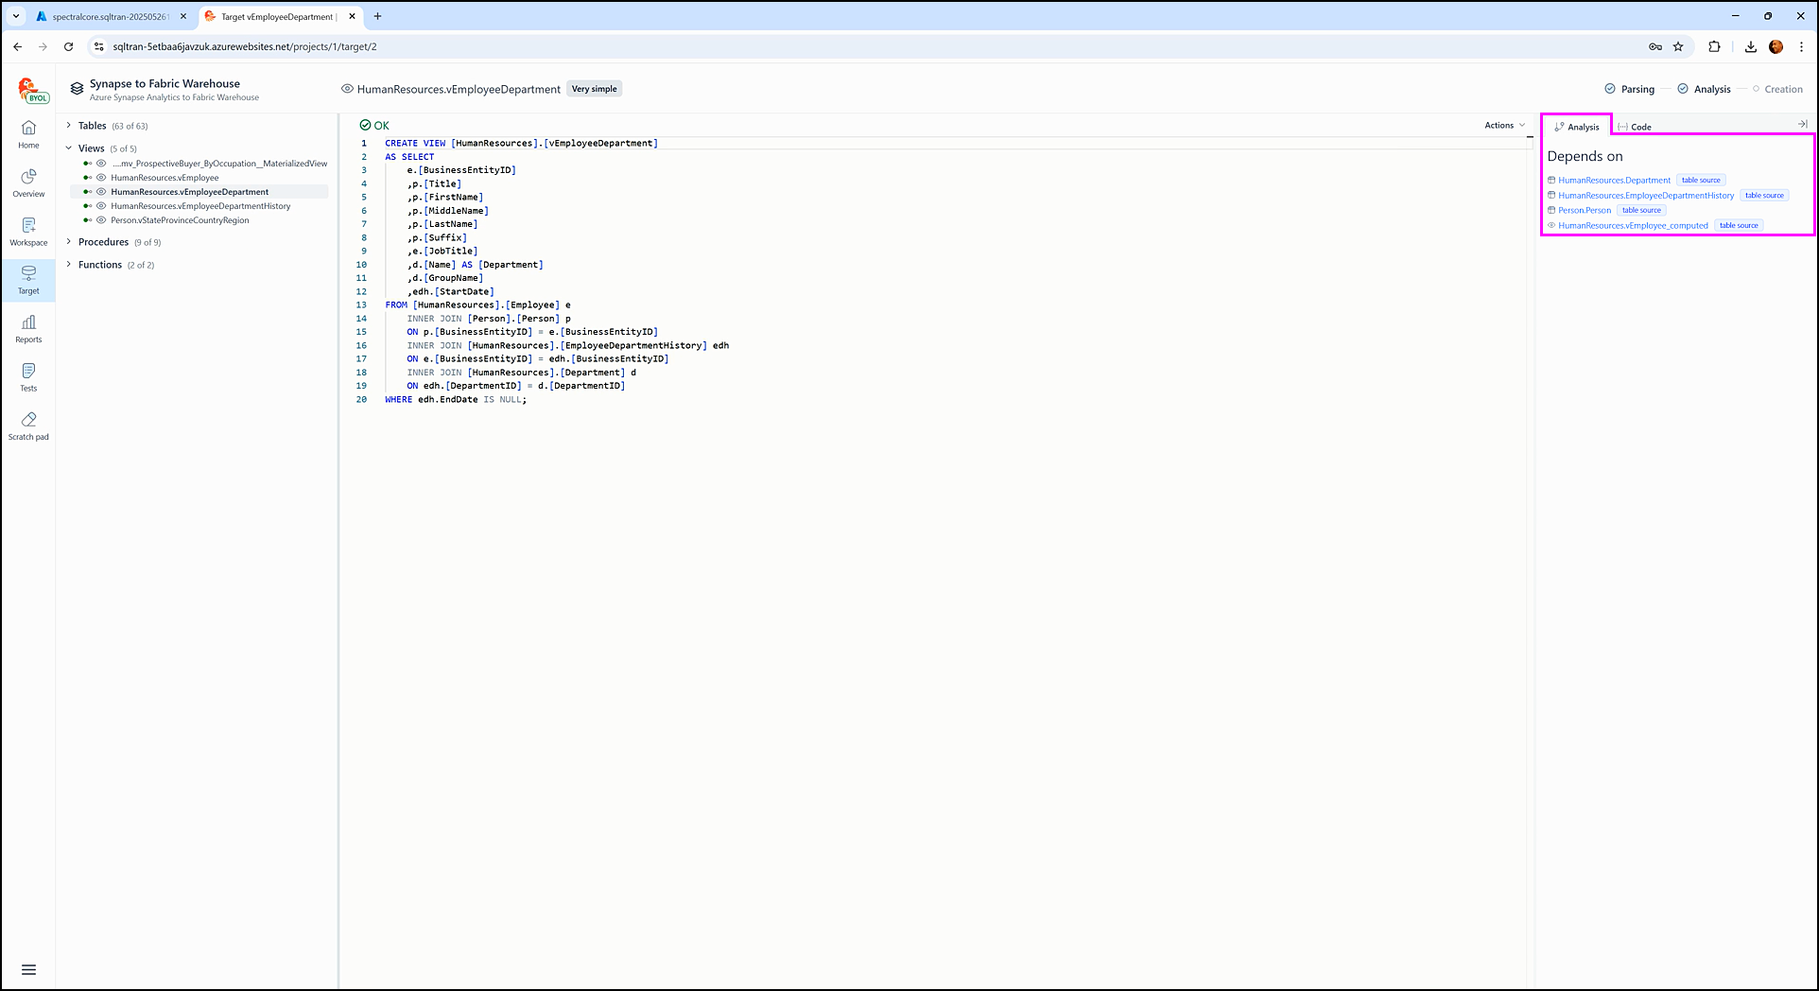Expand the Functions tree node
1819x991 pixels.
click(x=69, y=265)
